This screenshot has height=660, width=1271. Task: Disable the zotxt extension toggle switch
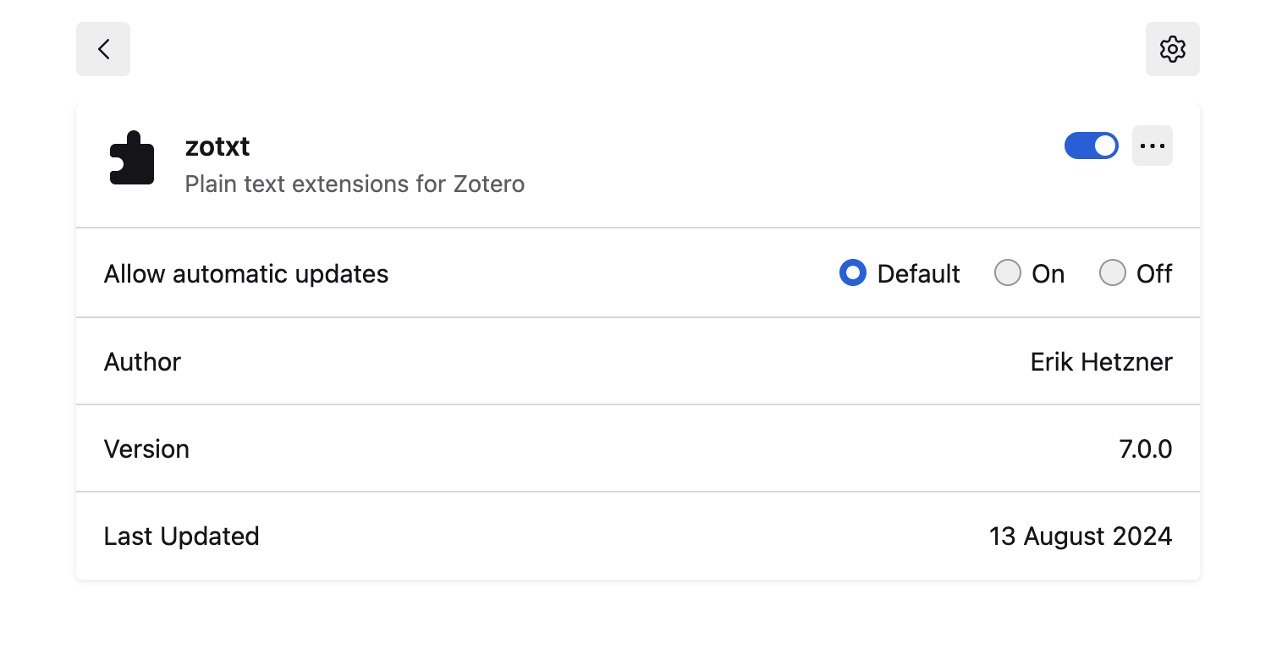tap(1091, 146)
